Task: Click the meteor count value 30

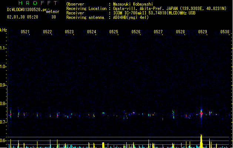Action: pos(54,17)
